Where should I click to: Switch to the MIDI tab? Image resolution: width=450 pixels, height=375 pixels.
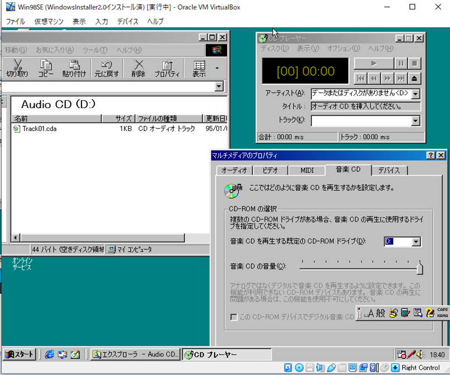click(x=307, y=171)
